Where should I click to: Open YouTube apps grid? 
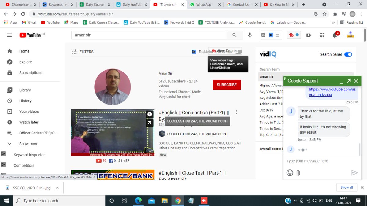pos(322,35)
